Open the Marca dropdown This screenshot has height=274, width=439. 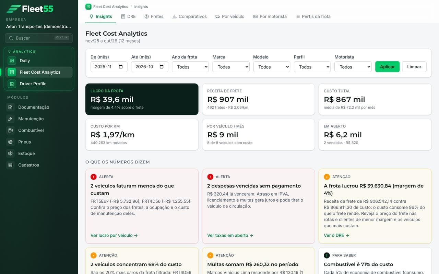pos(231,67)
